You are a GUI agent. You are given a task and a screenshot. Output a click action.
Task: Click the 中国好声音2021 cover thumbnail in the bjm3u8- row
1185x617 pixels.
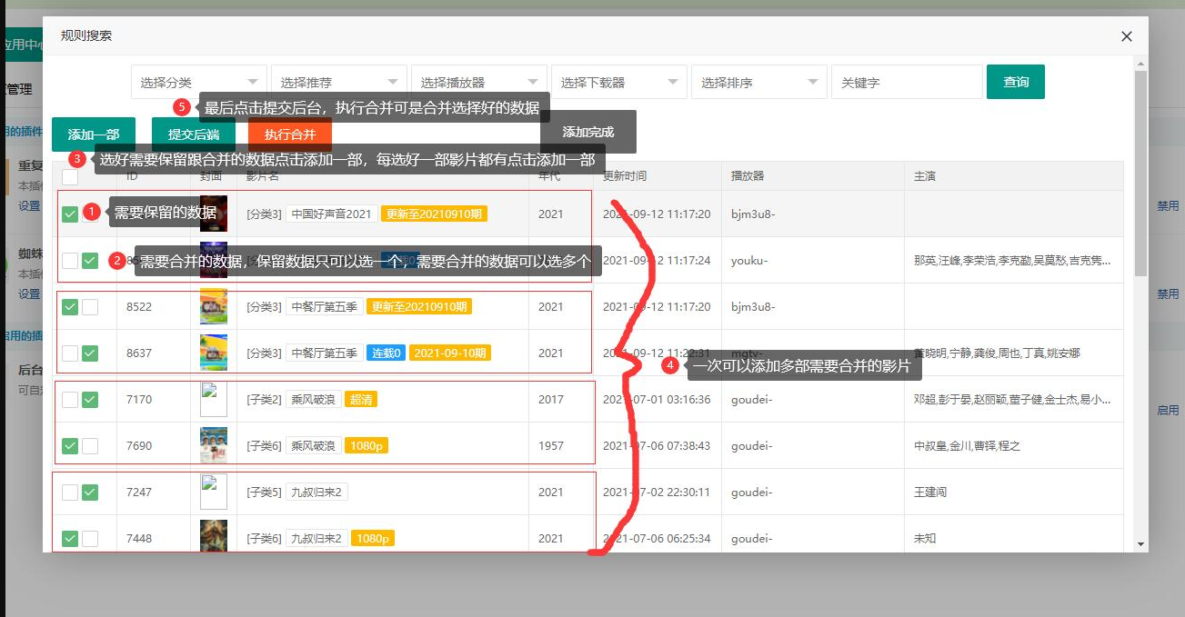pyautogui.click(x=214, y=214)
